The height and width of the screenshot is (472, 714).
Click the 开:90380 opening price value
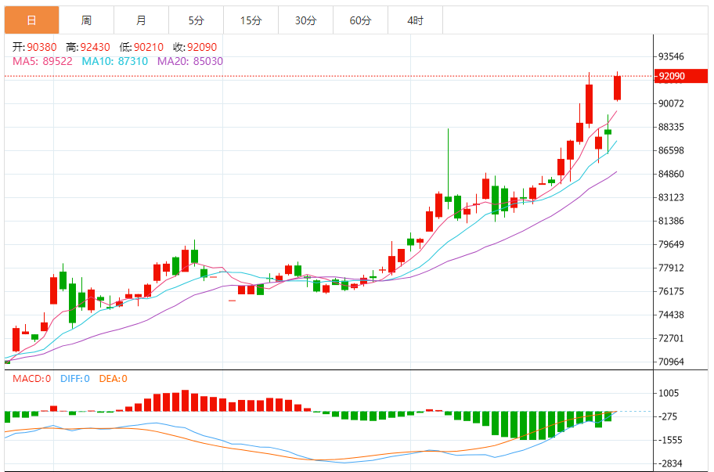pyautogui.click(x=34, y=47)
